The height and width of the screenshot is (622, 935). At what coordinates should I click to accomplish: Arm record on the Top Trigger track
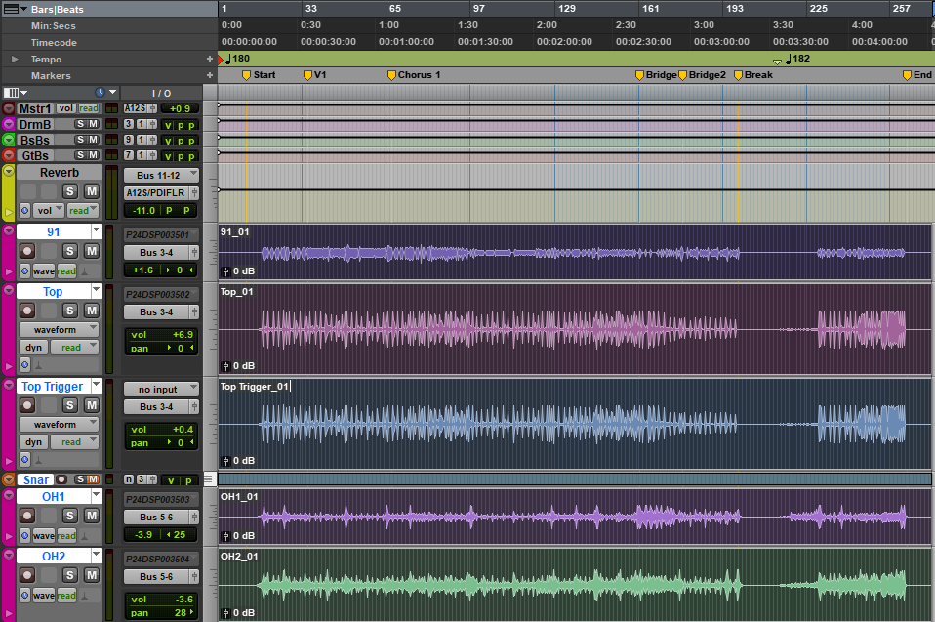point(27,405)
